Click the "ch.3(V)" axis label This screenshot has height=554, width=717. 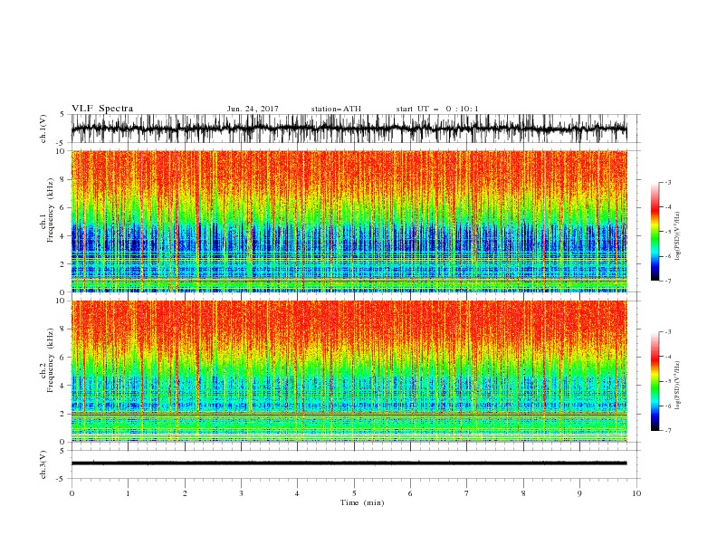pos(43,464)
